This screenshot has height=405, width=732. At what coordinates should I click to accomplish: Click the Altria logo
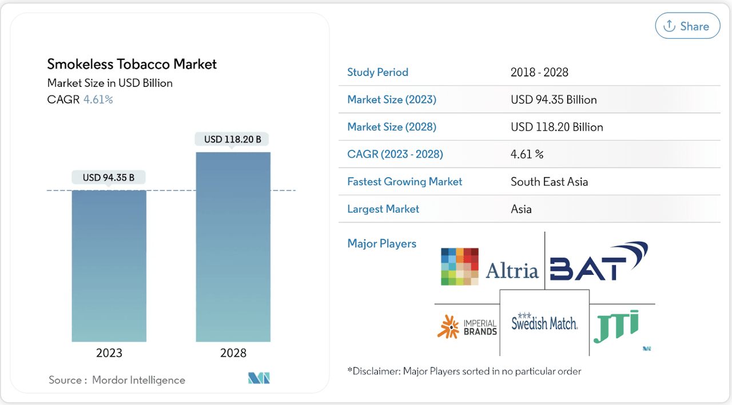[x=490, y=267]
